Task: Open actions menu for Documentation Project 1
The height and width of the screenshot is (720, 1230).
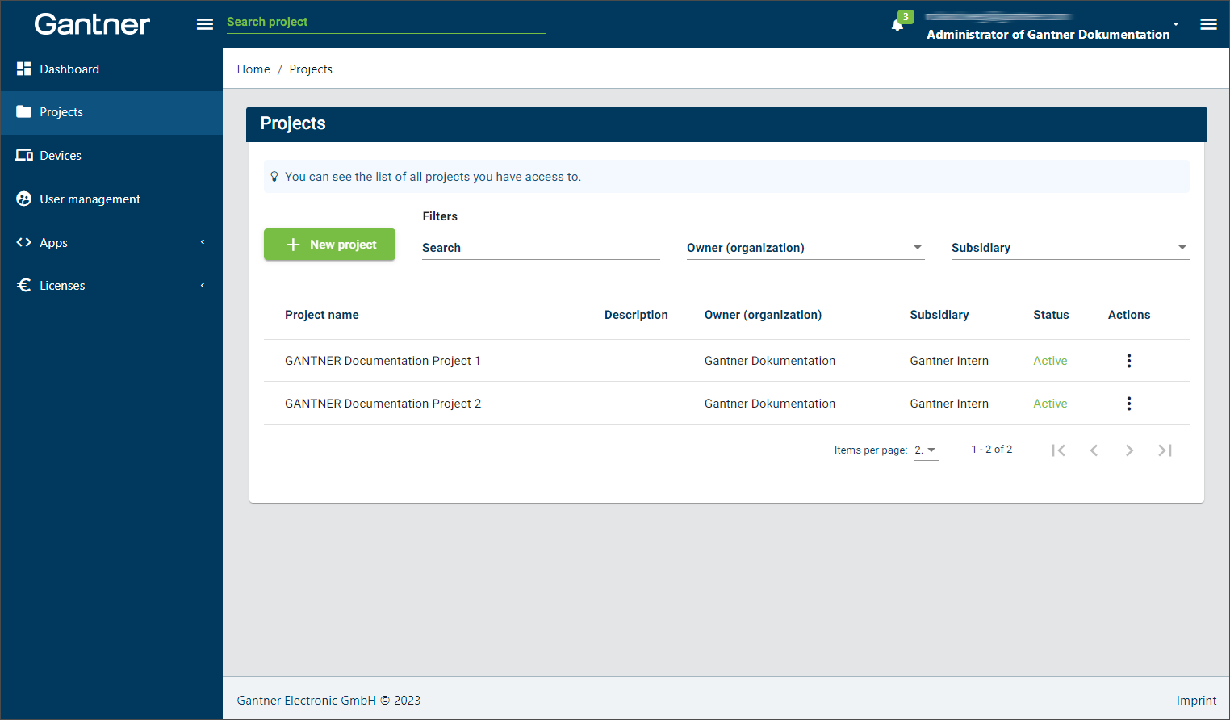Action: pos(1128,361)
